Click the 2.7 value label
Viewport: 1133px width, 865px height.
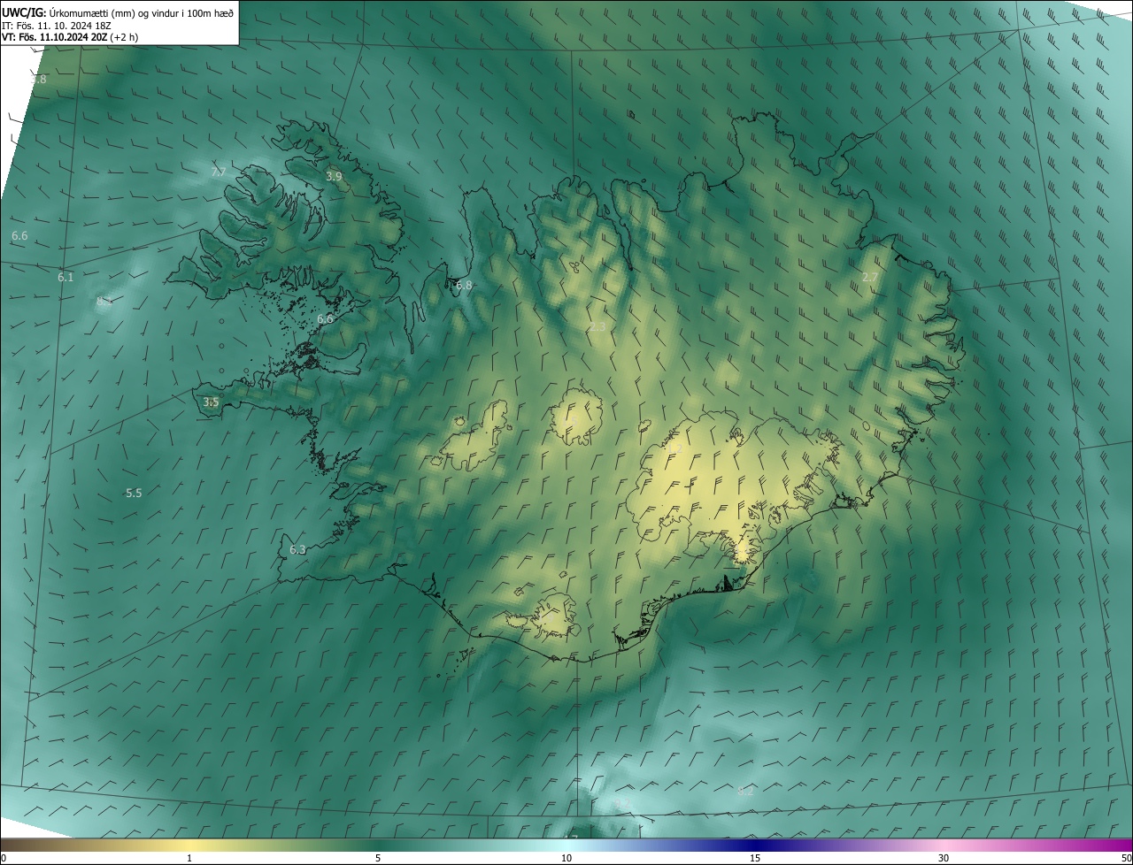pos(870,277)
